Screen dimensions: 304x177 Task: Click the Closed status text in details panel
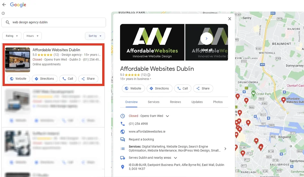point(133,116)
